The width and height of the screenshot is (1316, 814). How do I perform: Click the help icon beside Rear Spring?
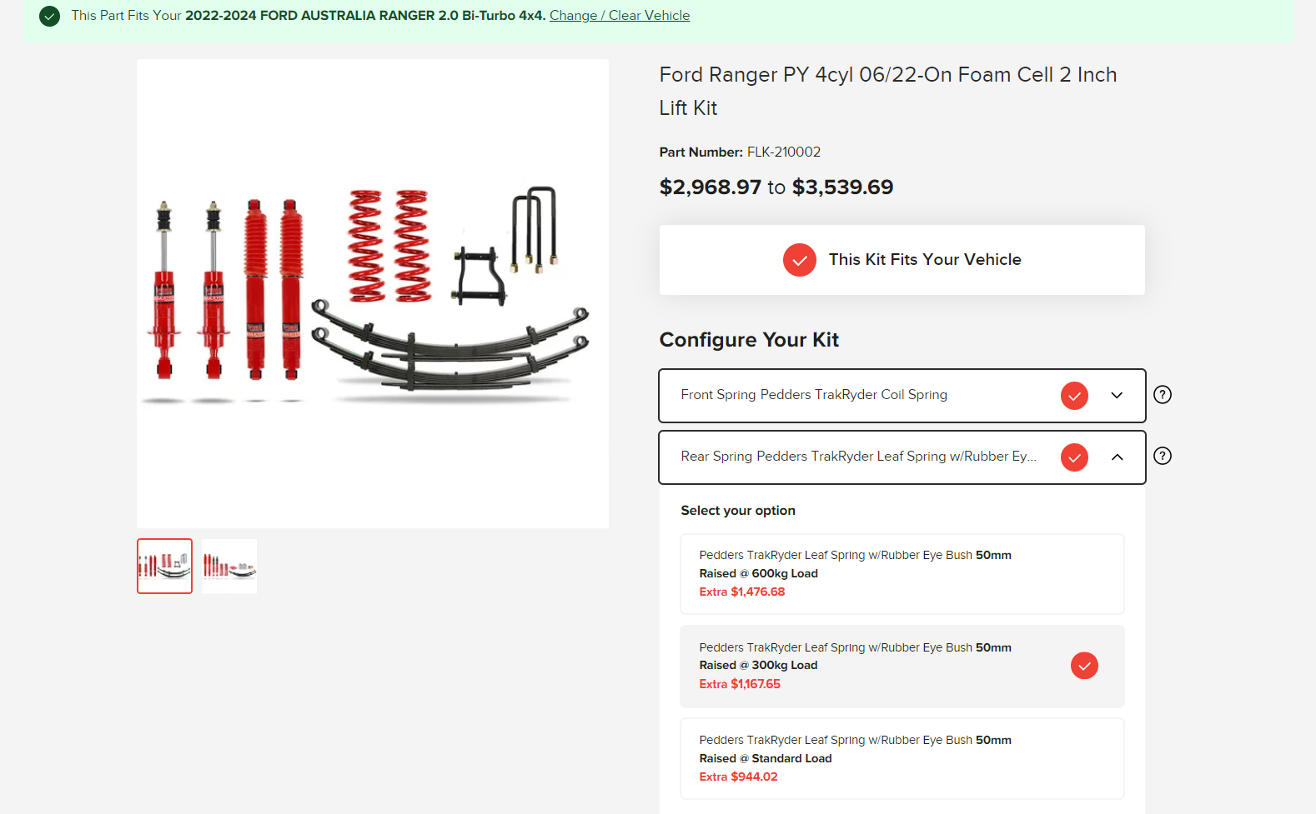(1163, 456)
